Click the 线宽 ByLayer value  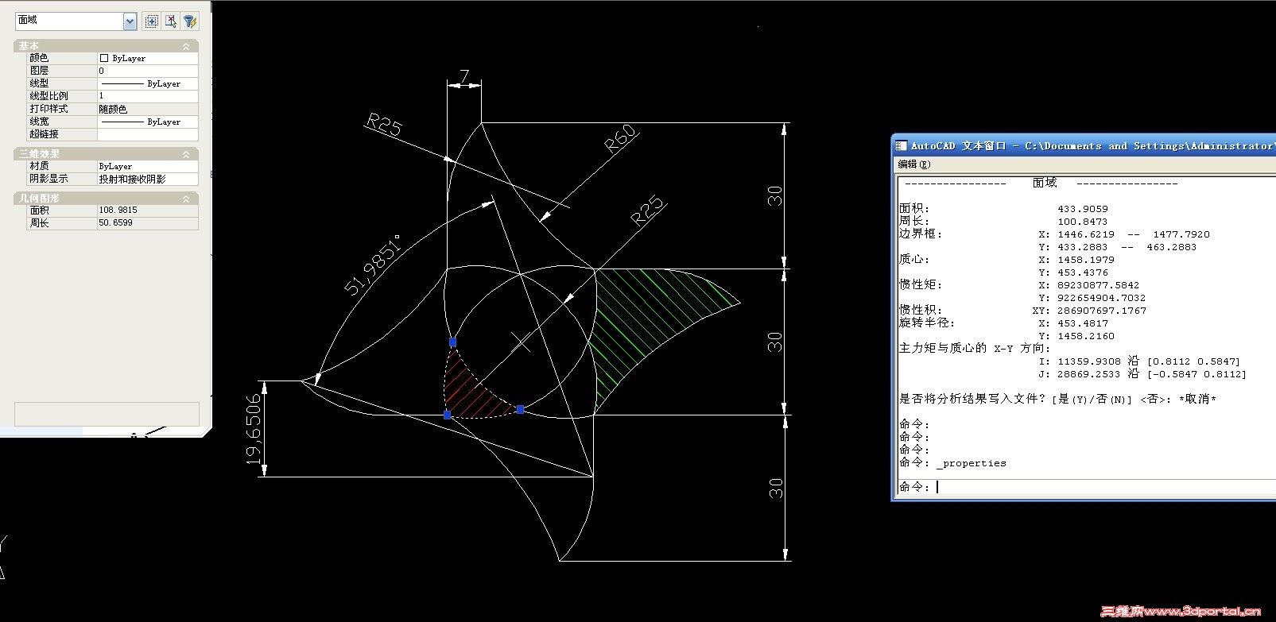coord(147,122)
